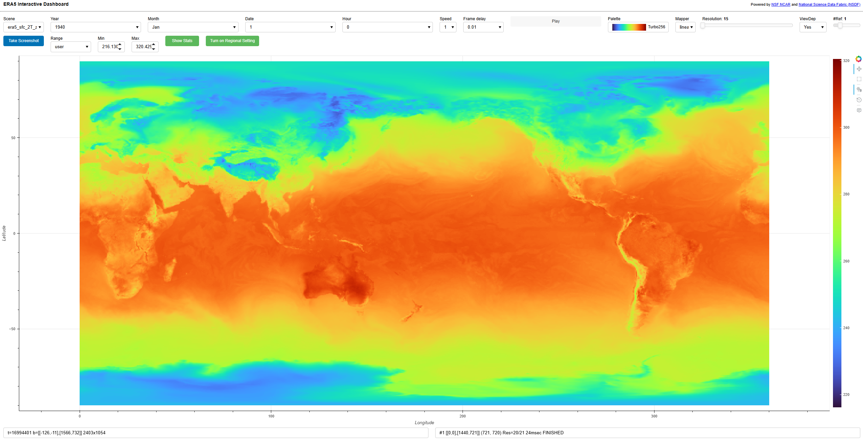Expand the Year 1940 dropdown
863x439 pixels.
[95, 27]
